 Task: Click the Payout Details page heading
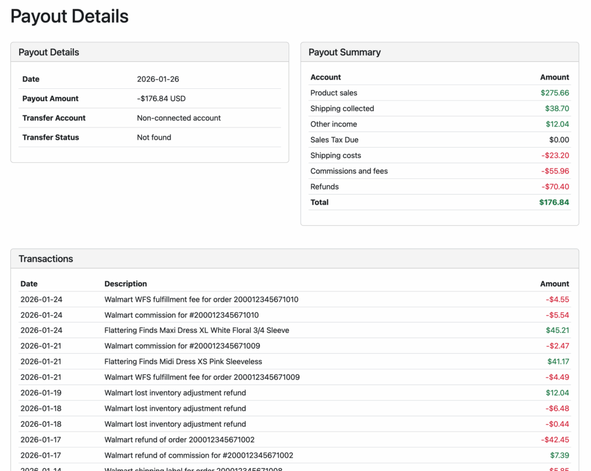(x=69, y=16)
